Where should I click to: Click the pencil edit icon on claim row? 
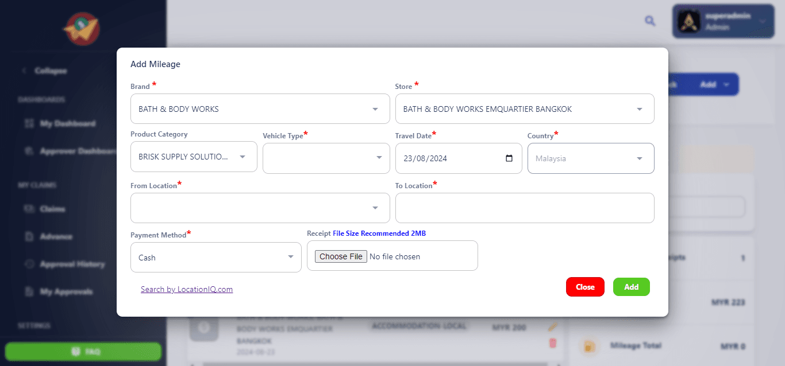click(x=553, y=327)
